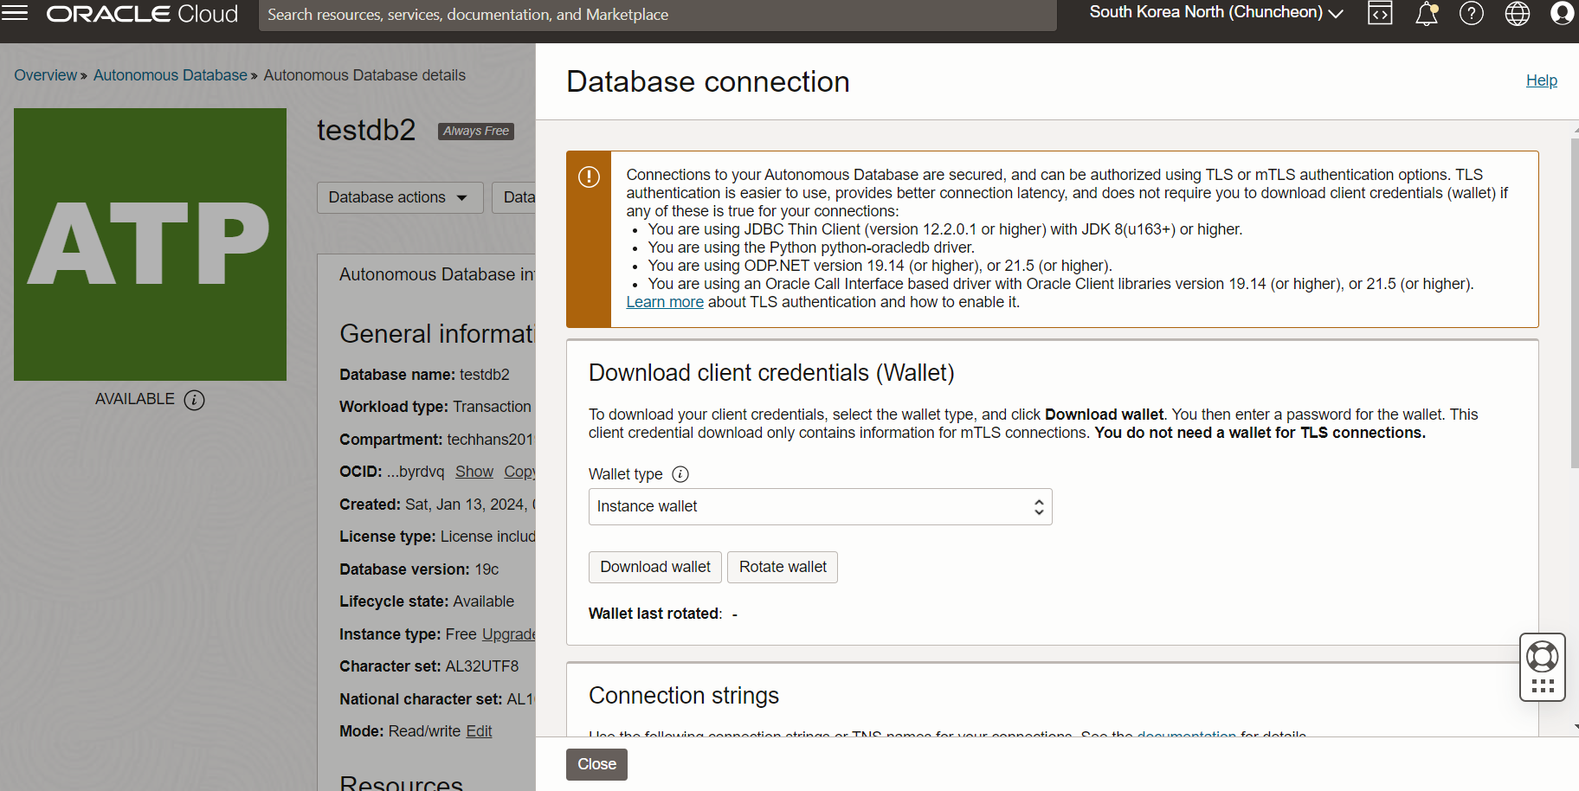Follow the Learn more TLS link
1579x791 pixels.
[665, 302]
